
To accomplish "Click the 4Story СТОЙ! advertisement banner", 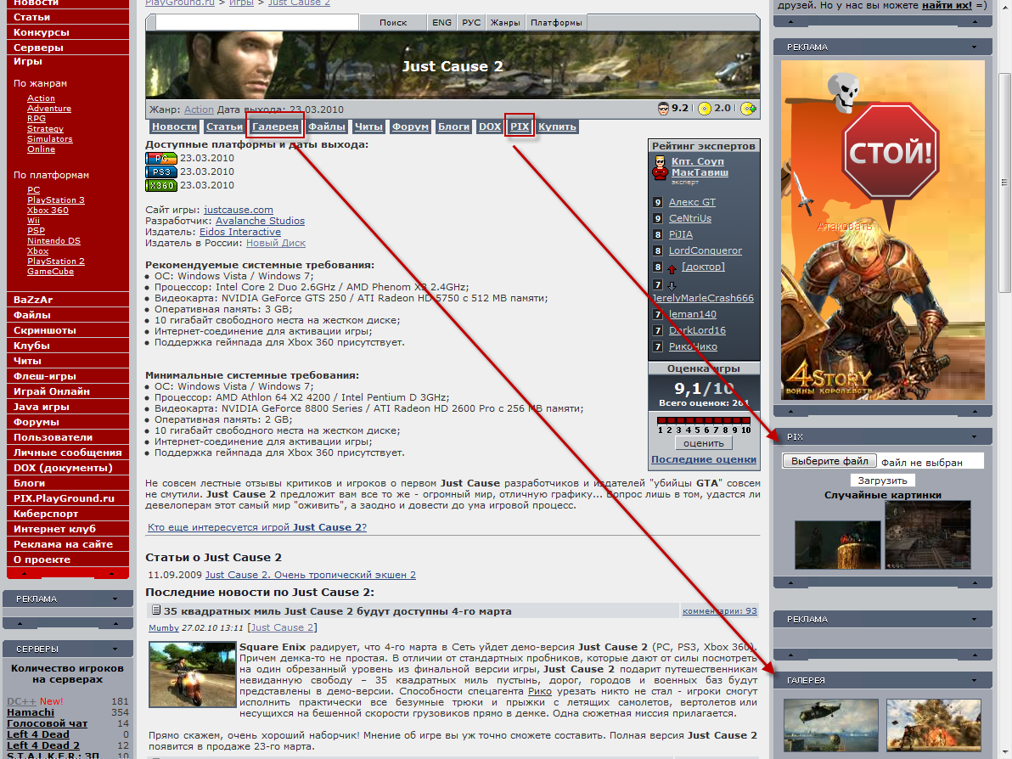I will (882, 230).
